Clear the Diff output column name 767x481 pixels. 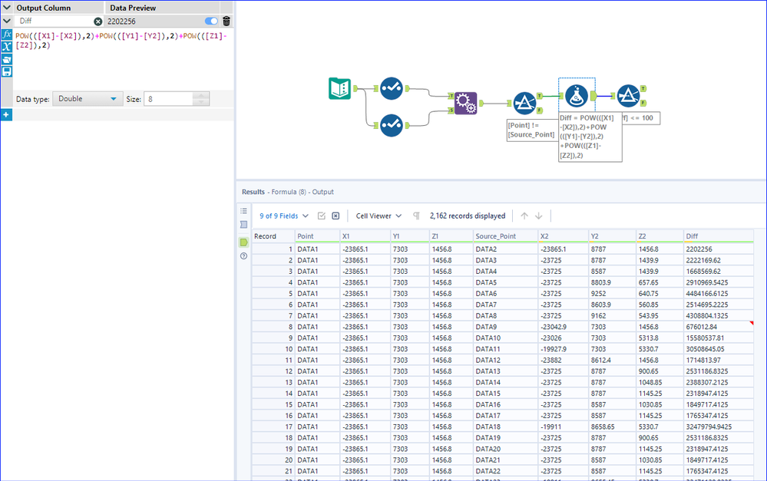pos(98,21)
